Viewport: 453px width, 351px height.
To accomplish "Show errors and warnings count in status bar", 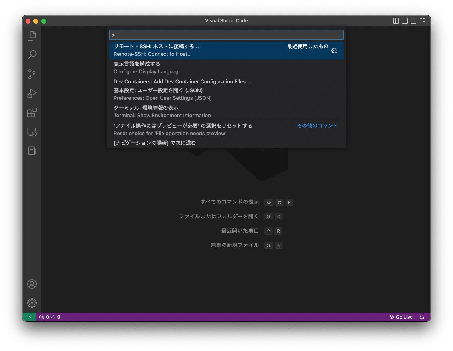I will pyautogui.click(x=50, y=317).
